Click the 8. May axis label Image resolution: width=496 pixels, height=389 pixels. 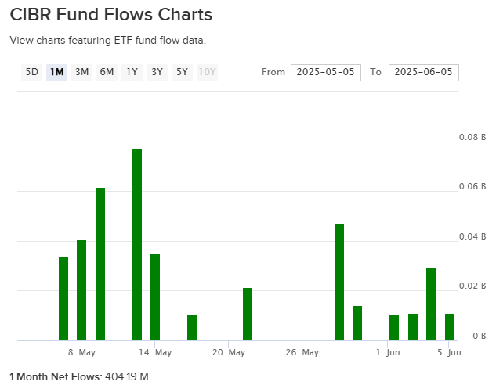81,352
